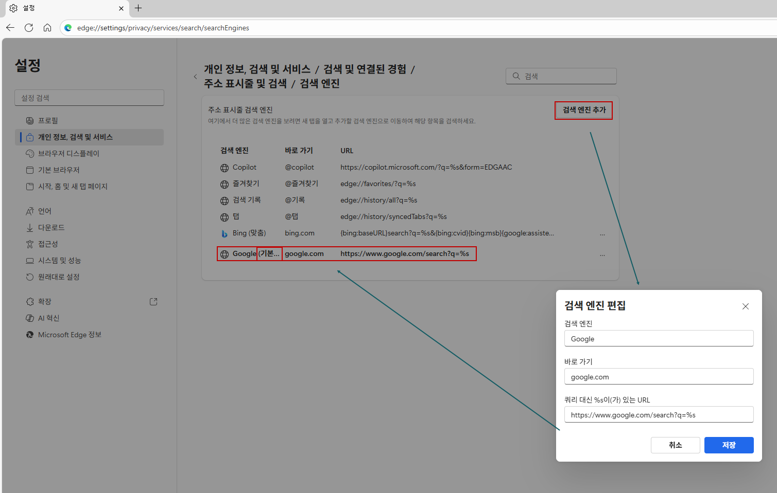Open 브라우저 디스플레이 in the sidebar

pos(90,153)
